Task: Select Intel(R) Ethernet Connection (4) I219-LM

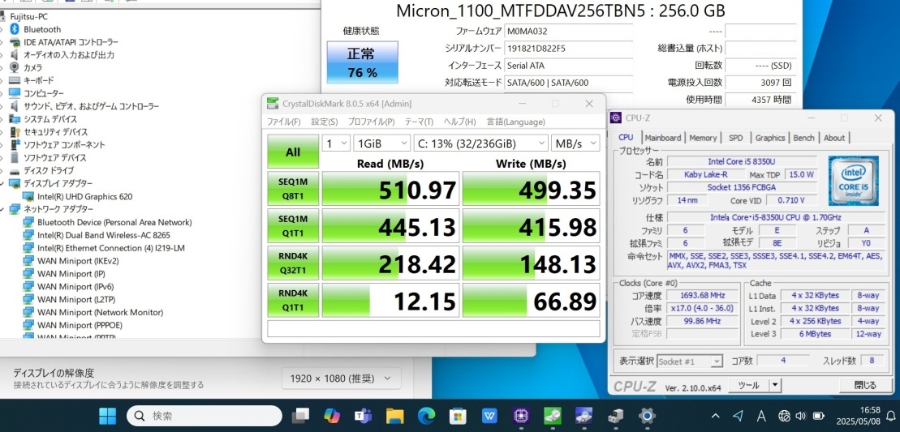Action: [111, 248]
